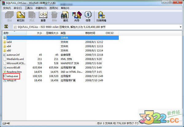Click the msvcr80.dll file icon
The height and width of the screenshot is (127, 184).
(5, 67)
